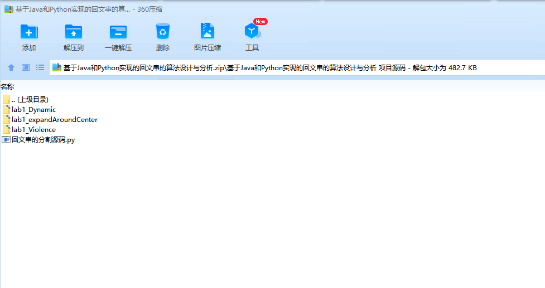Viewport: 545px width, 288px height.
Task: Select the .. (上级目录) parent folder row
Action: pyautogui.click(x=25, y=100)
